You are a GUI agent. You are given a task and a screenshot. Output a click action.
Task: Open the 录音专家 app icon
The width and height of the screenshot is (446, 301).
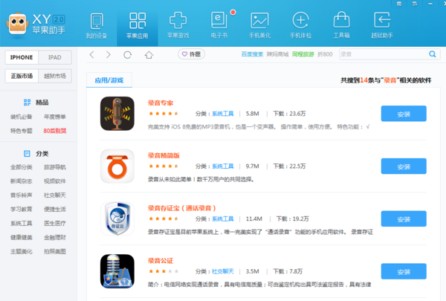click(x=117, y=114)
